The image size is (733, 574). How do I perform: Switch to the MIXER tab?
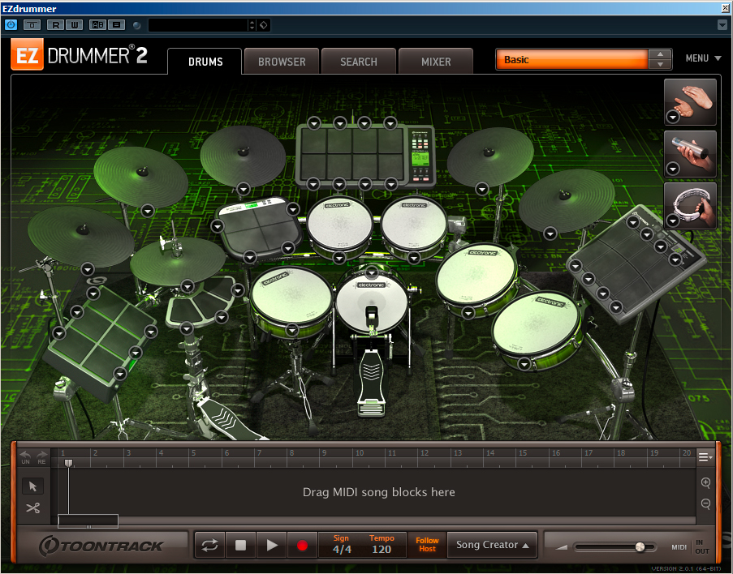tap(436, 61)
